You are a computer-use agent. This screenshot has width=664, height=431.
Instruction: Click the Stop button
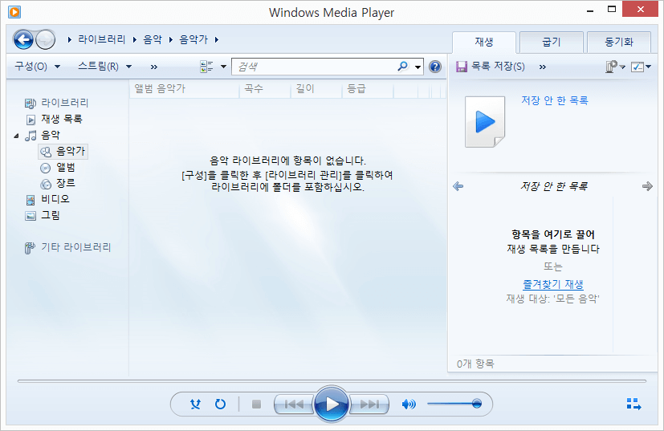pos(256,404)
